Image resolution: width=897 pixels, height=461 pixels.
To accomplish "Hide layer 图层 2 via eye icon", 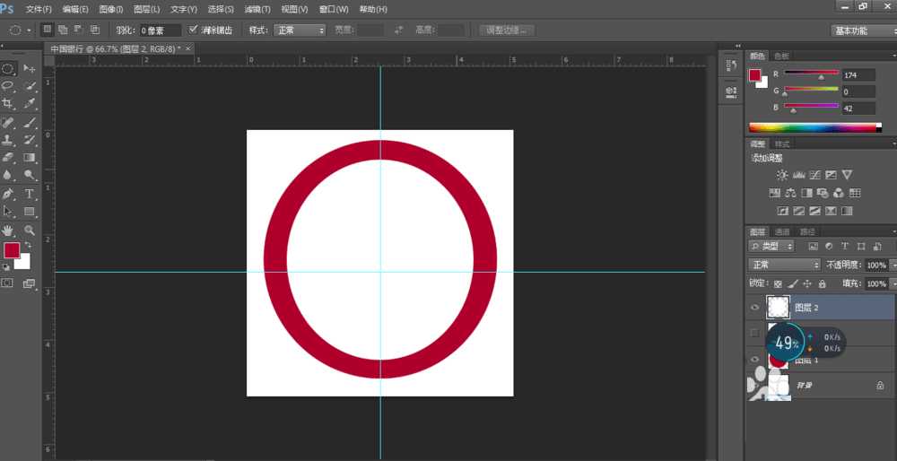I will coord(754,308).
